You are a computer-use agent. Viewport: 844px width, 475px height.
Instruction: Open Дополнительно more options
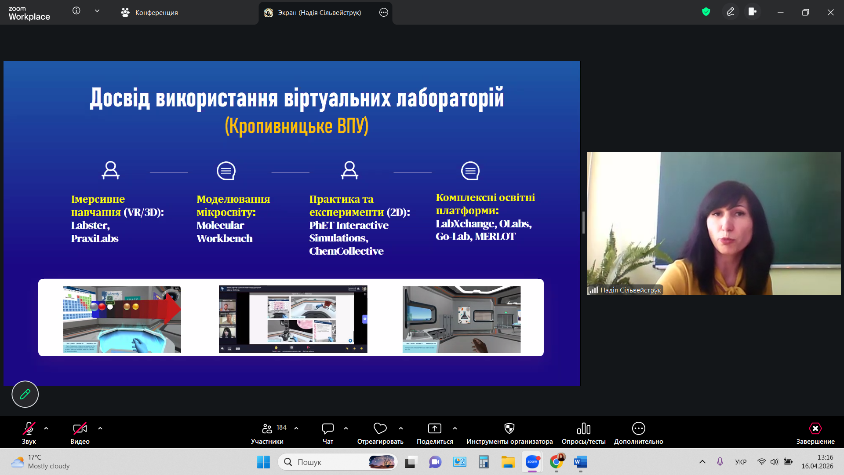(638, 433)
